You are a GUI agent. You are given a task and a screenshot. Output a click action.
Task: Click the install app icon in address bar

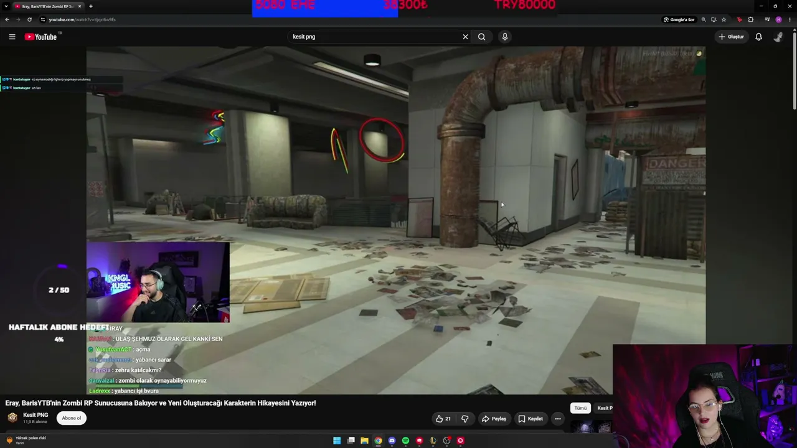(x=714, y=19)
